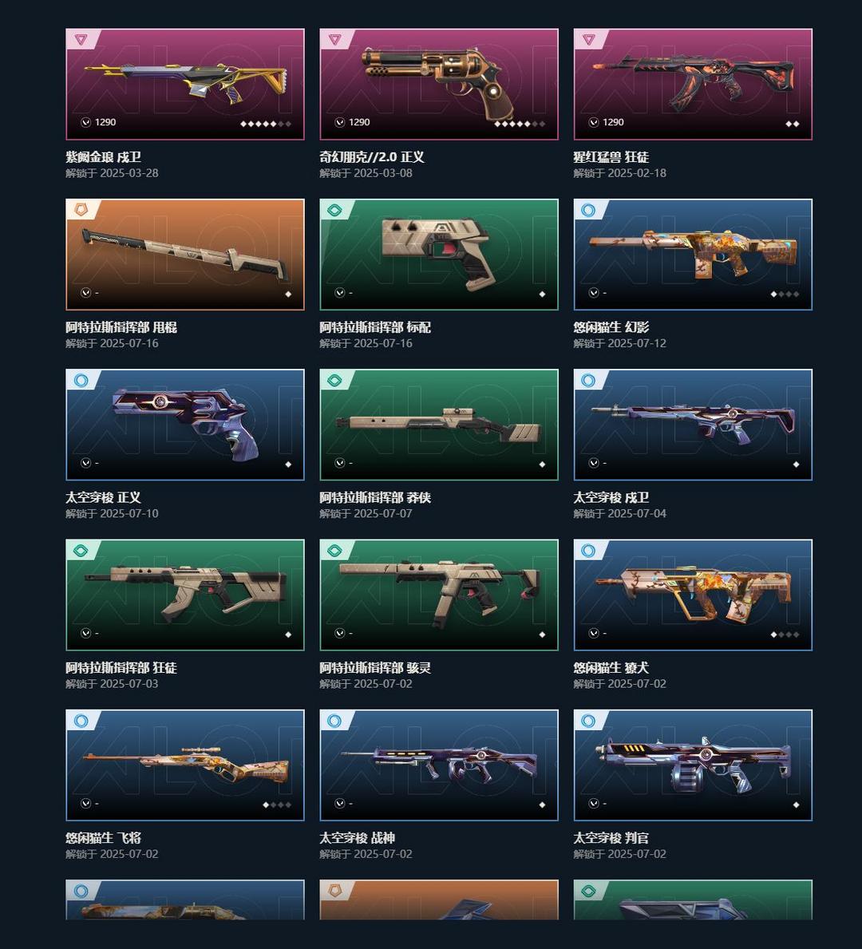Click the blue tier icon on 悠闲猫生 幻影

click(x=588, y=210)
